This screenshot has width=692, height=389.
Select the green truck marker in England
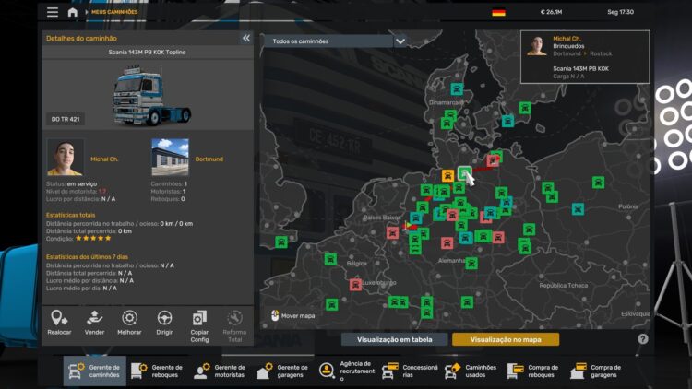click(x=281, y=242)
